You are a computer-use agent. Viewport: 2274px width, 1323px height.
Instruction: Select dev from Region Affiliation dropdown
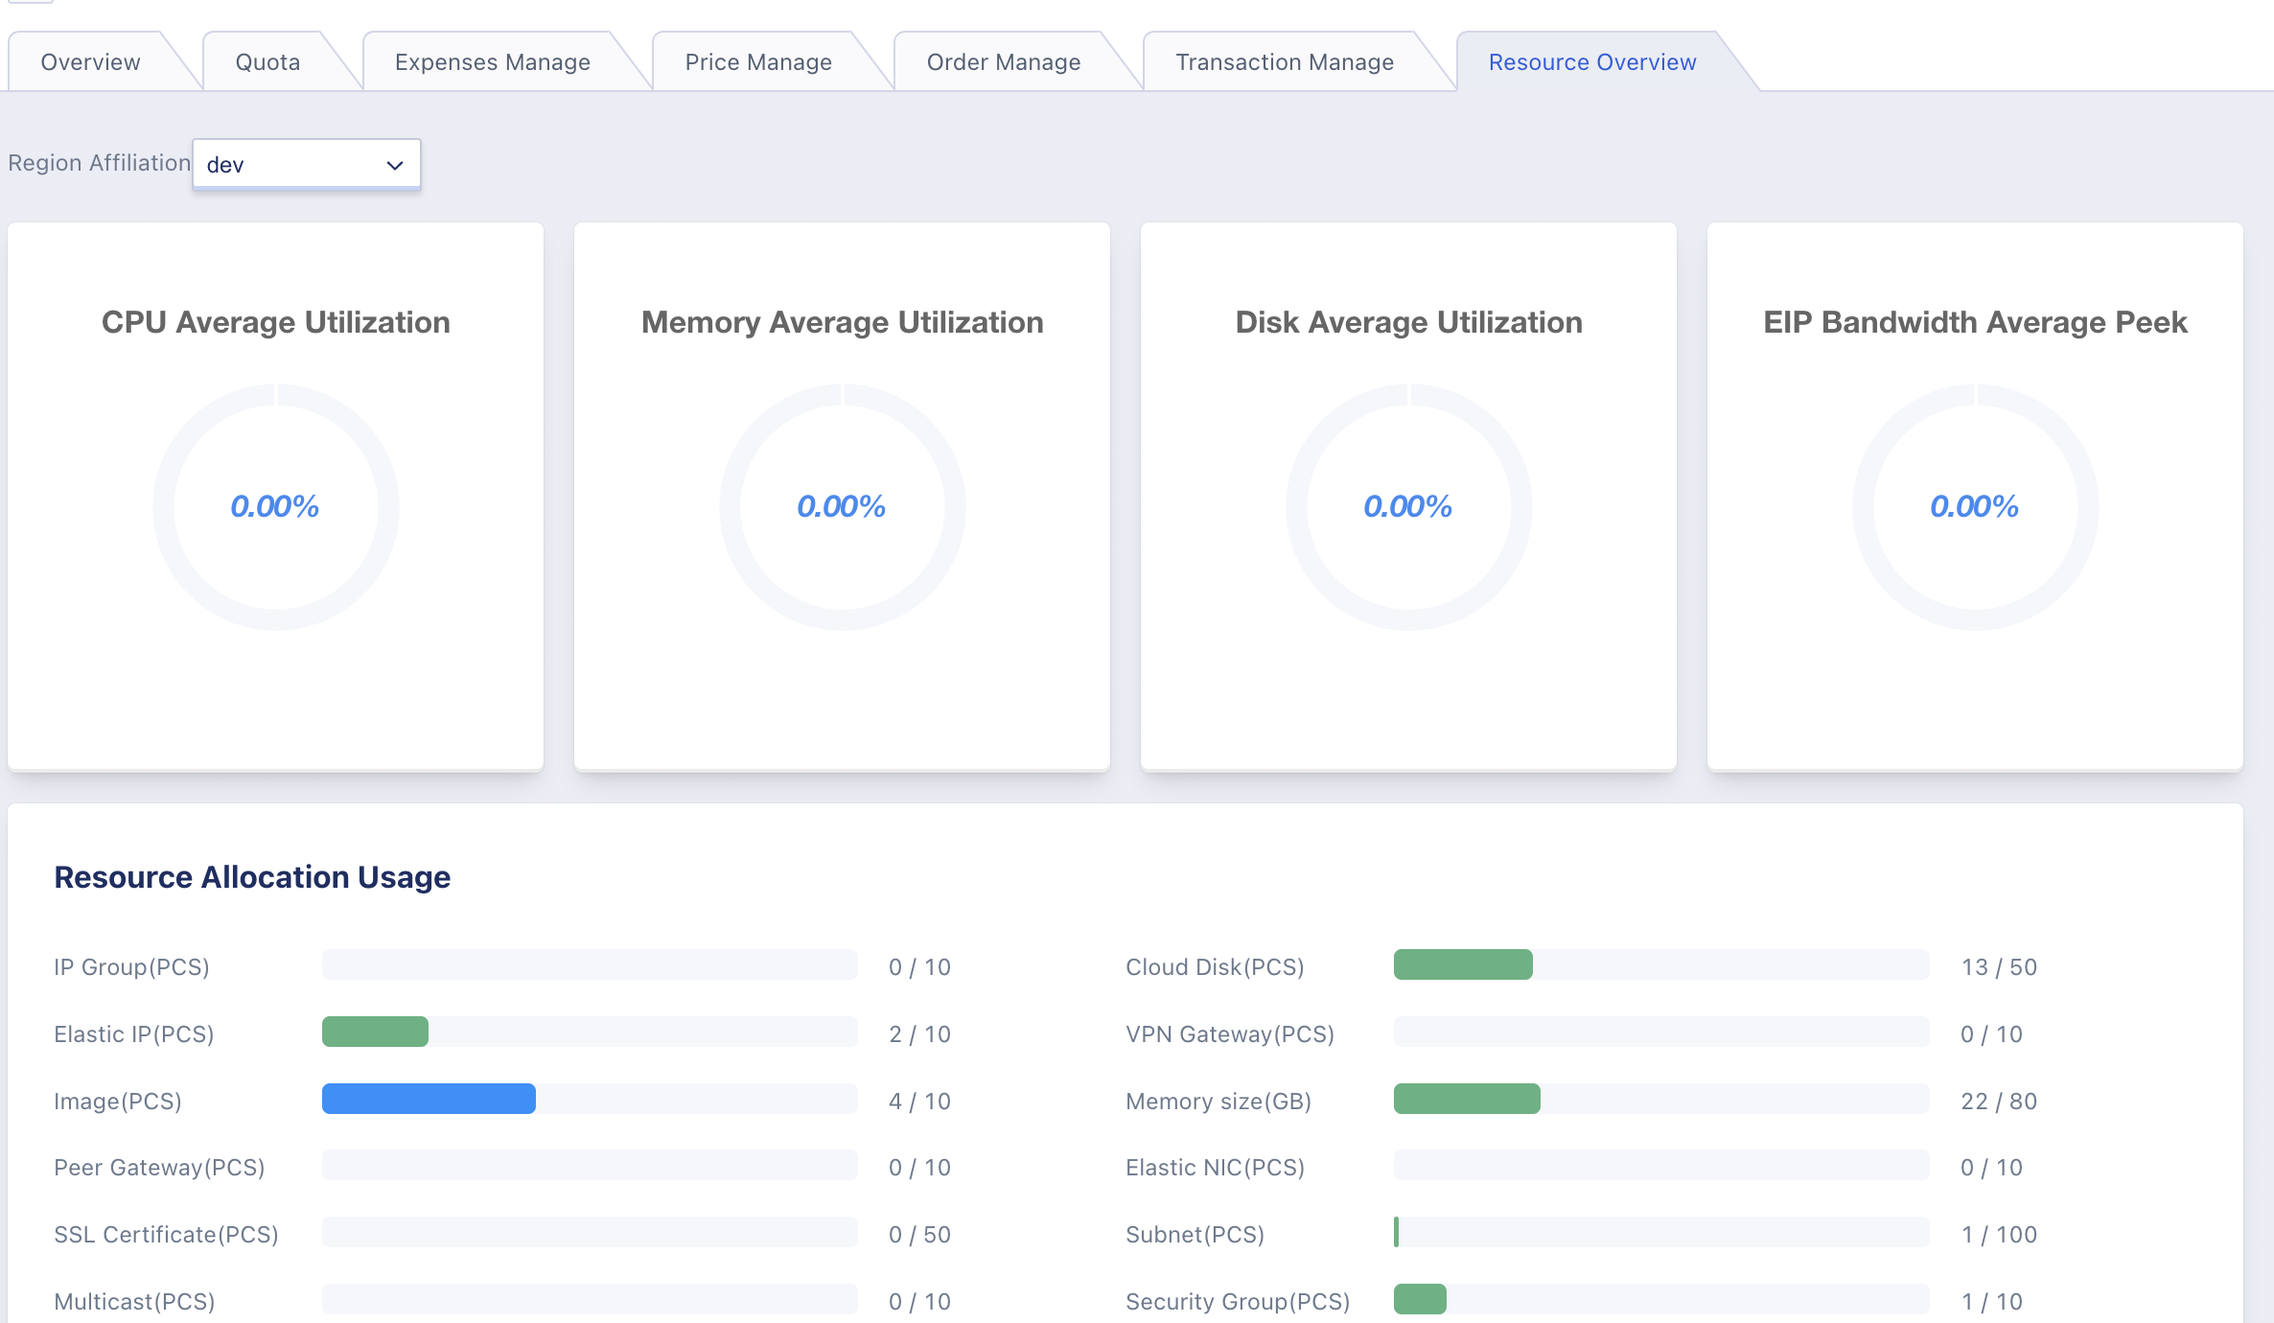306,162
